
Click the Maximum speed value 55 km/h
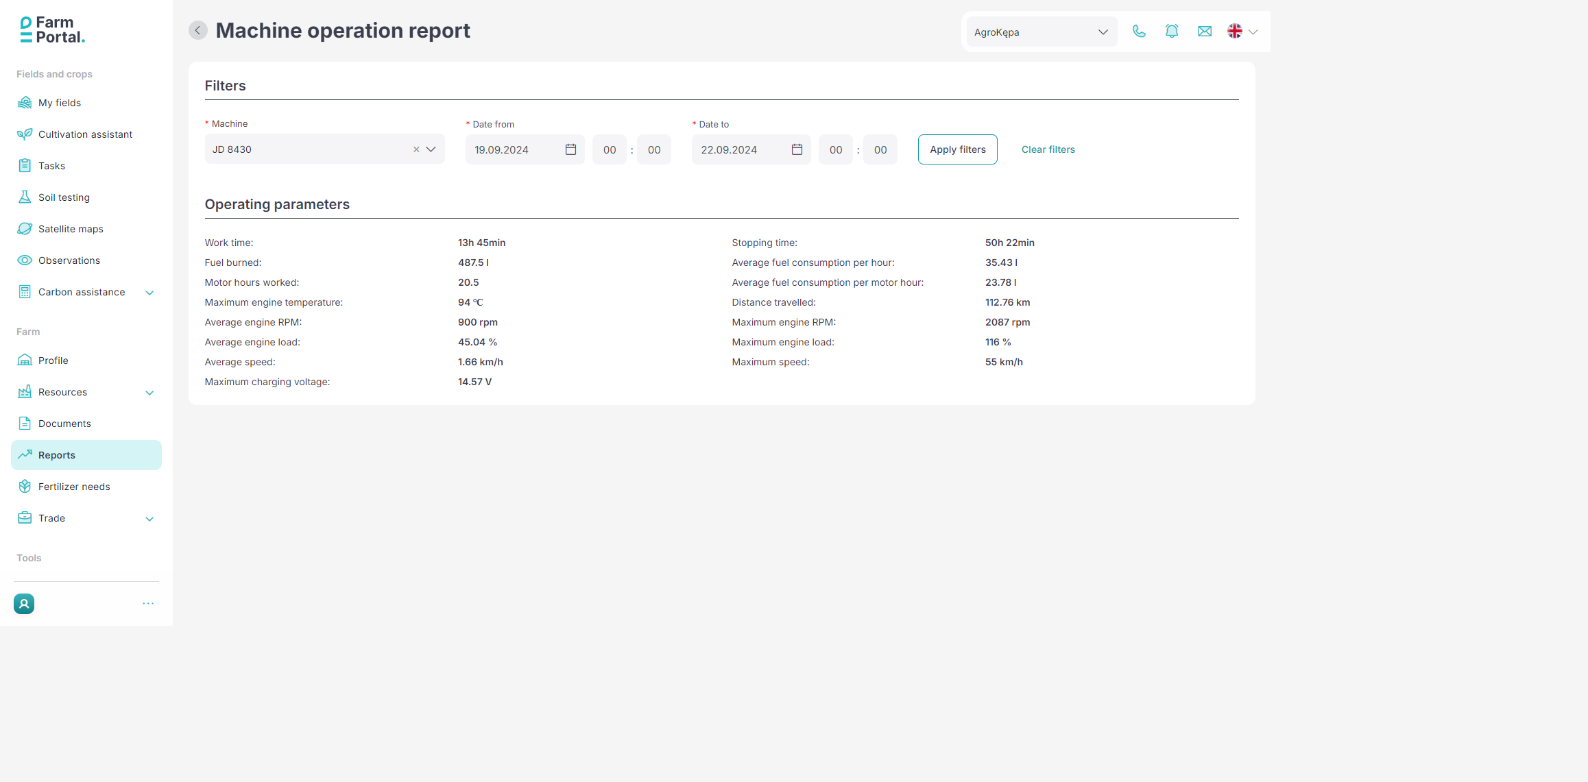pyautogui.click(x=1004, y=362)
